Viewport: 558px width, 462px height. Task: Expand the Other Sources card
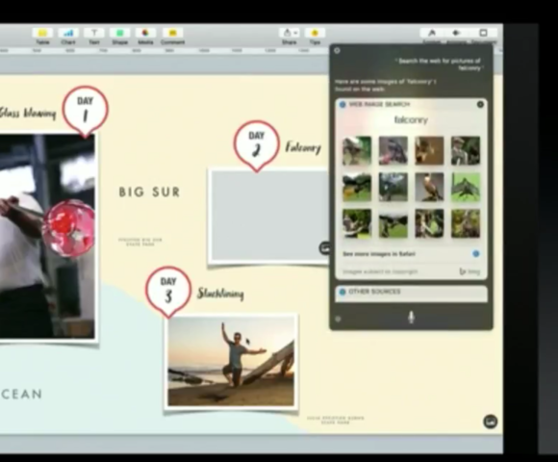[411, 293]
